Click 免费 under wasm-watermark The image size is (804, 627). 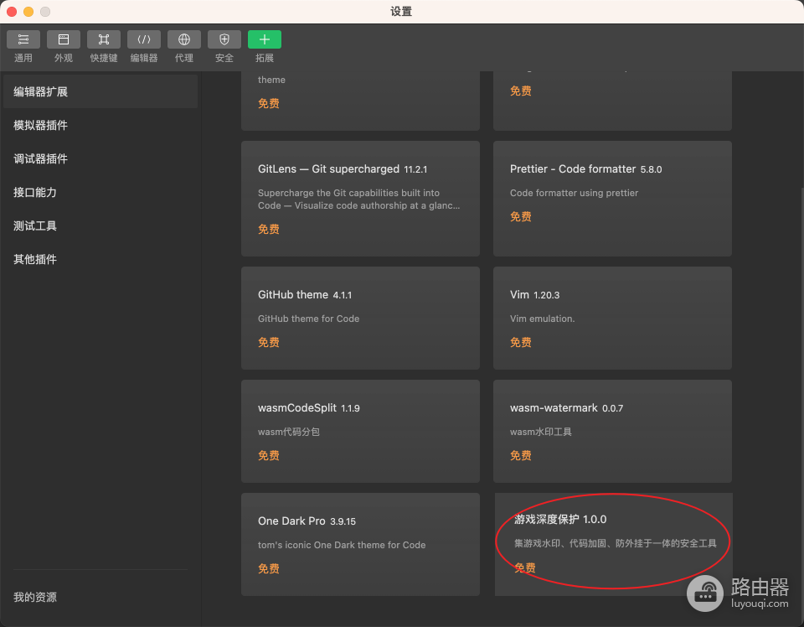pyautogui.click(x=520, y=456)
